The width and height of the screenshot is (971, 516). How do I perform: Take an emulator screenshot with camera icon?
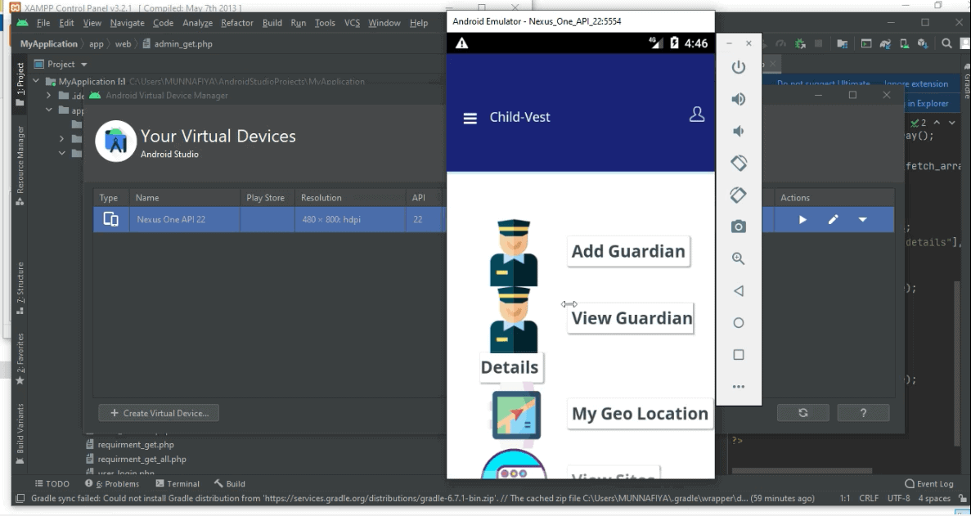click(x=738, y=227)
